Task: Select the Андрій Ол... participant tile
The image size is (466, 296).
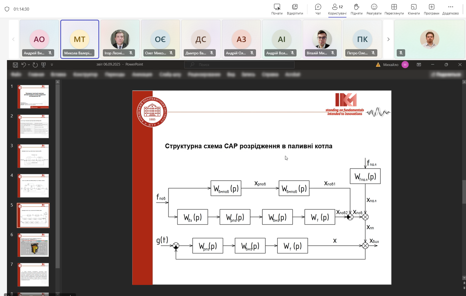Action: (241, 39)
